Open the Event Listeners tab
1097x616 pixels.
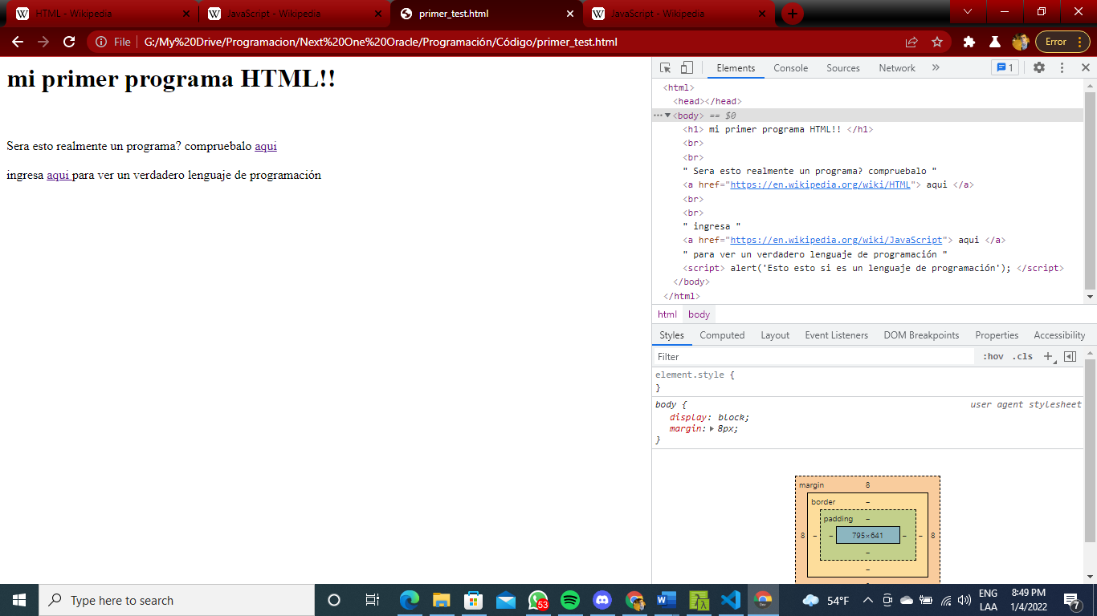pyautogui.click(x=836, y=335)
